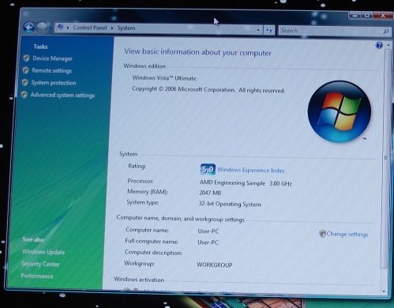
Task: Open Remote settings from Tasks pane
Action: (x=51, y=70)
